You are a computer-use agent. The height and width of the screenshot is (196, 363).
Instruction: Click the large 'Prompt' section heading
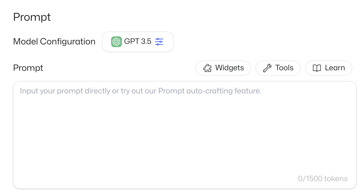click(x=32, y=17)
